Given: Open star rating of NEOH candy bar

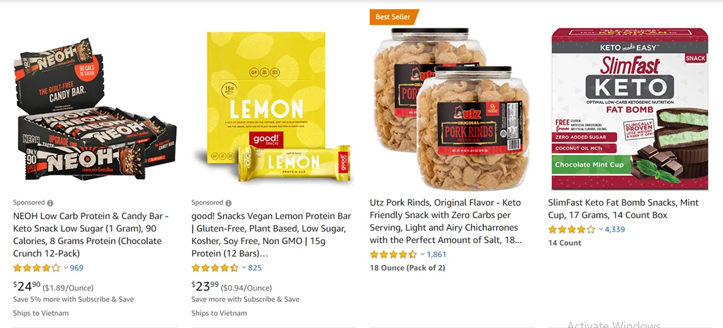Looking at the screenshot, I should coord(37,268).
